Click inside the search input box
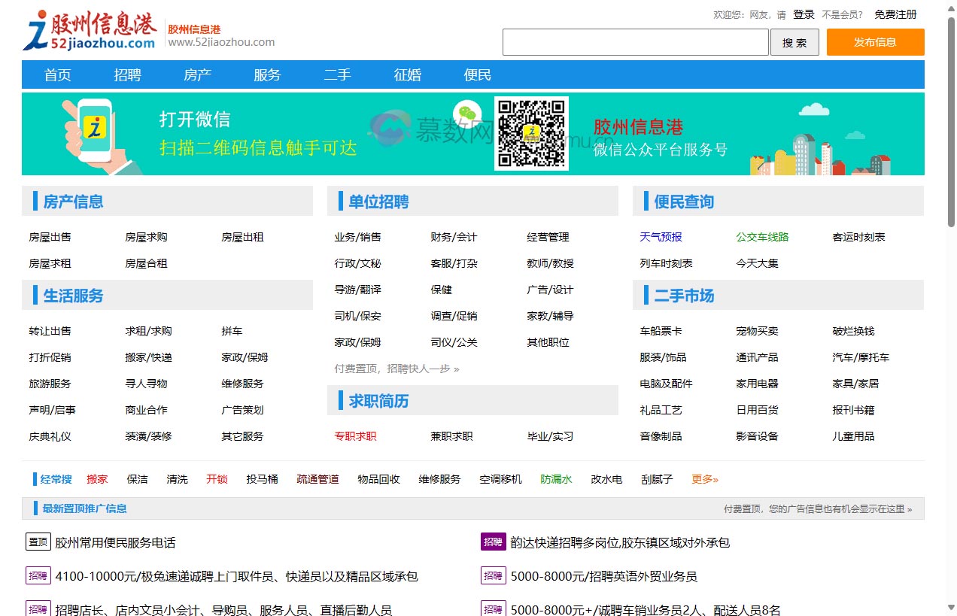 (635, 43)
